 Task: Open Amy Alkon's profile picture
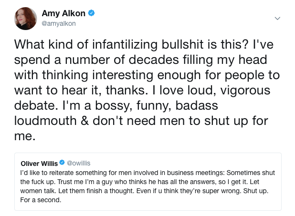(x=26, y=19)
